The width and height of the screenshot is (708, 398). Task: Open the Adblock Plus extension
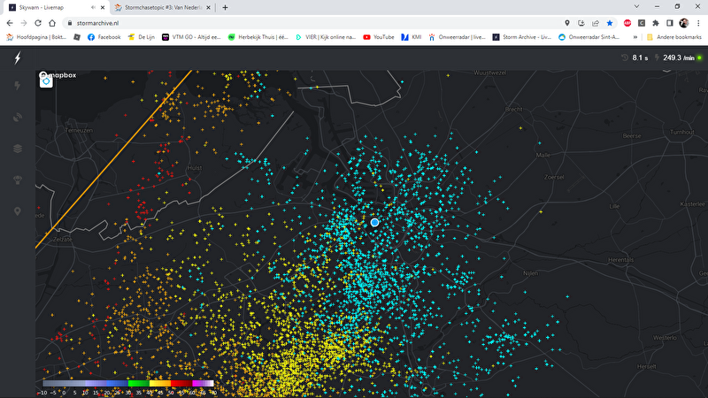[627, 23]
